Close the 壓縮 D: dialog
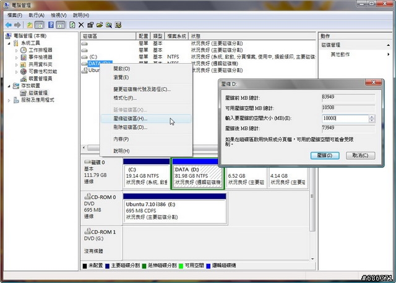 [x=374, y=82]
